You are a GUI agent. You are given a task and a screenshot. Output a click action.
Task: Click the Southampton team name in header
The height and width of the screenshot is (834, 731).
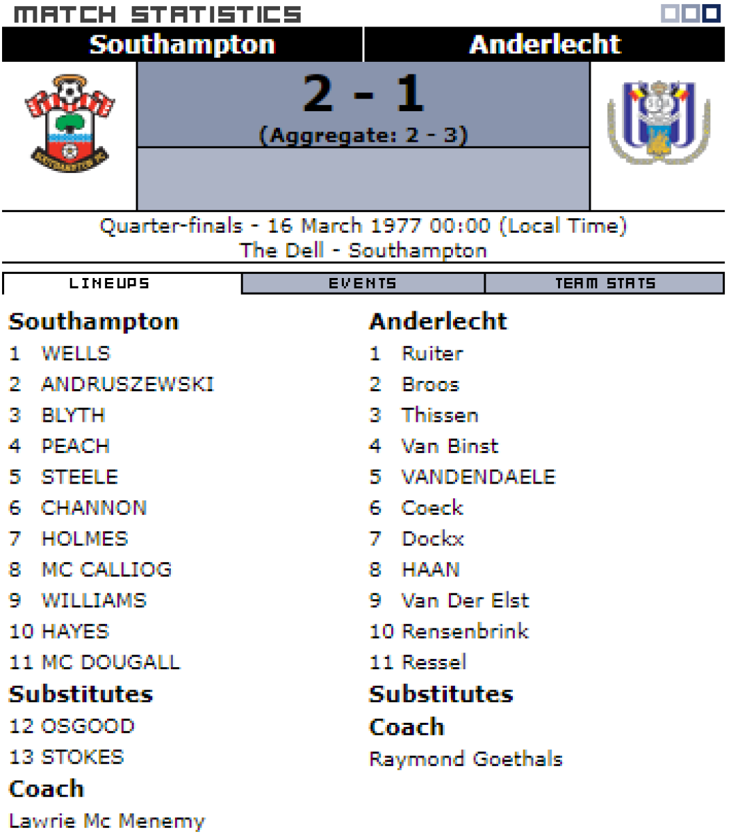(x=182, y=44)
